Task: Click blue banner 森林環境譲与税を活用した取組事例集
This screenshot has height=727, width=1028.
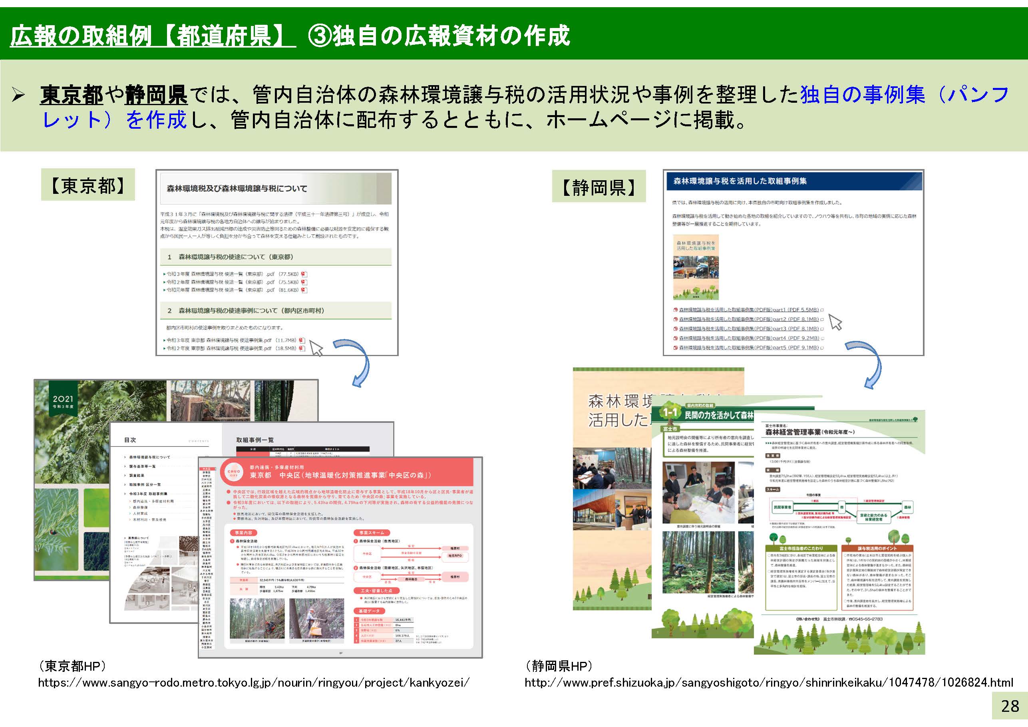Action: coord(793,181)
